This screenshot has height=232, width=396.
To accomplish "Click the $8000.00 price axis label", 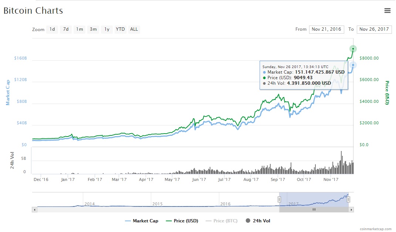I will (x=369, y=58).
